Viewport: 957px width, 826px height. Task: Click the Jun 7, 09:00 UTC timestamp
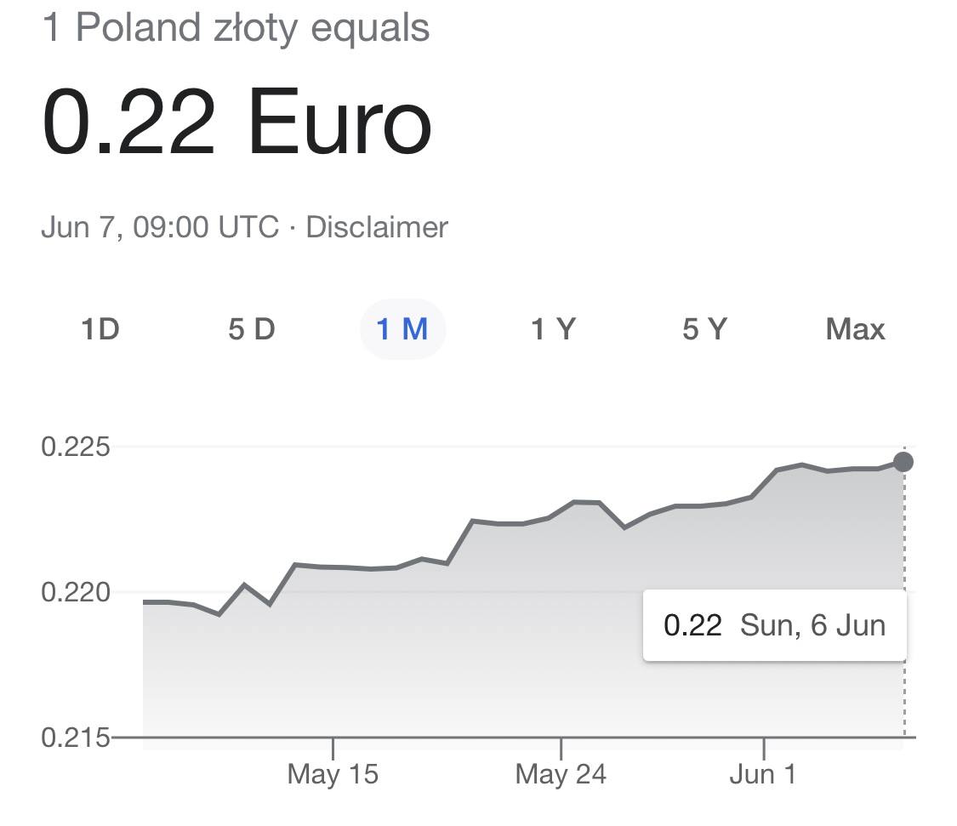[x=160, y=227]
